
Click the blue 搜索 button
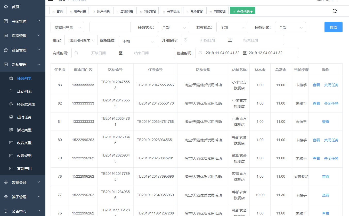(333, 27)
